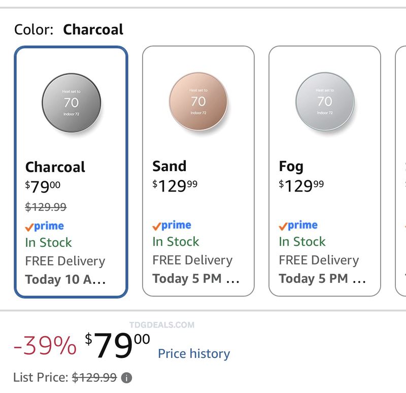The width and height of the screenshot is (406, 393).
Task: Click the Charcoal thermostat image
Action: (x=72, y=103)
